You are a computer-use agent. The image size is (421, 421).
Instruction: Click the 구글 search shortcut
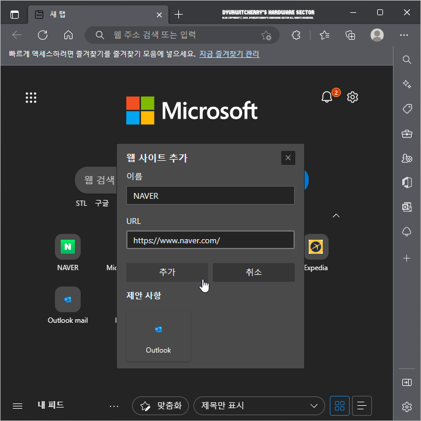(x=102, y=203)
